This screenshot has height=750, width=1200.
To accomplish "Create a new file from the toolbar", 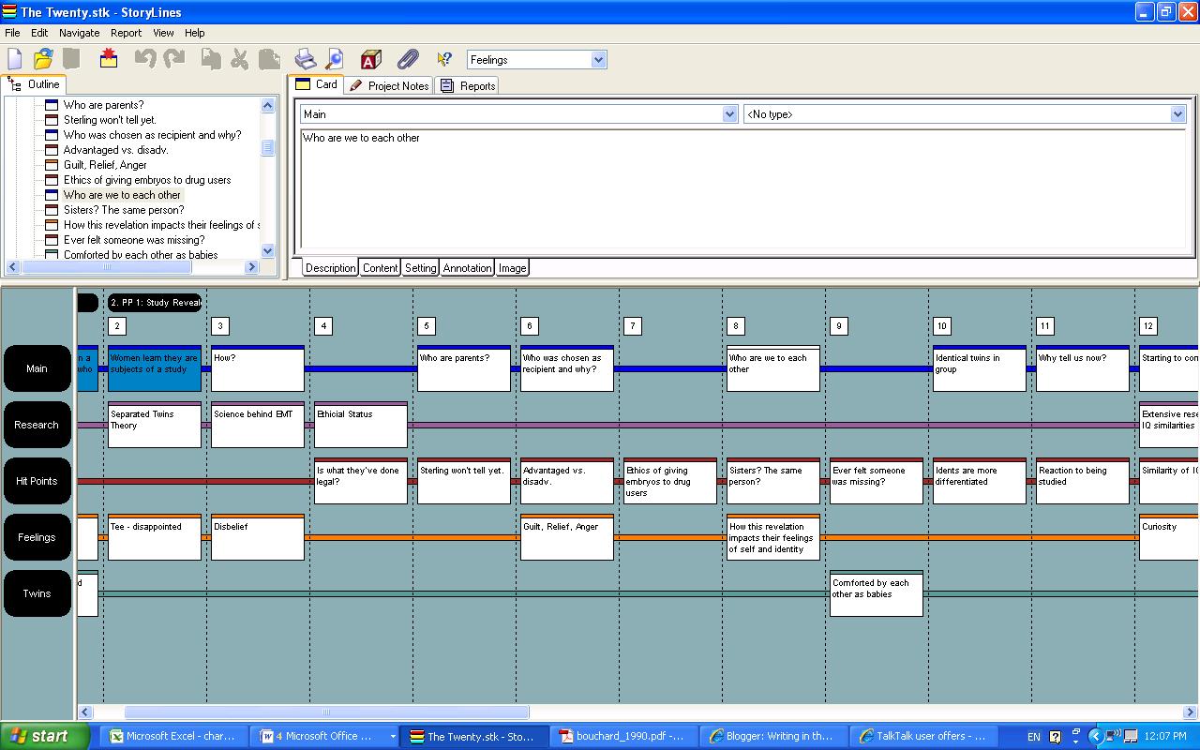I will 15,59.
